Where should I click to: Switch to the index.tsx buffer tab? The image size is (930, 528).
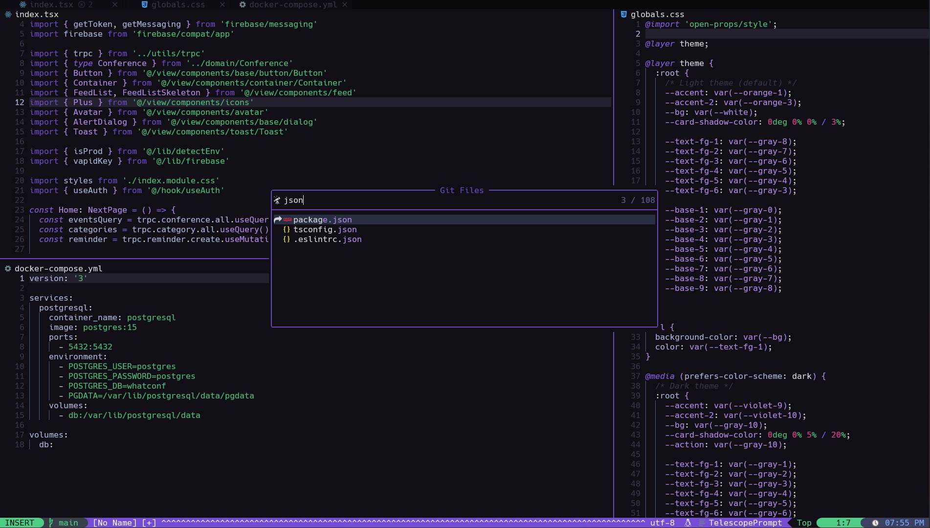(51, 4)
